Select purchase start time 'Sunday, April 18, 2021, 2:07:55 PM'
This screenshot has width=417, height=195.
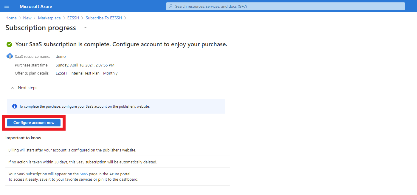coord(85,65)
